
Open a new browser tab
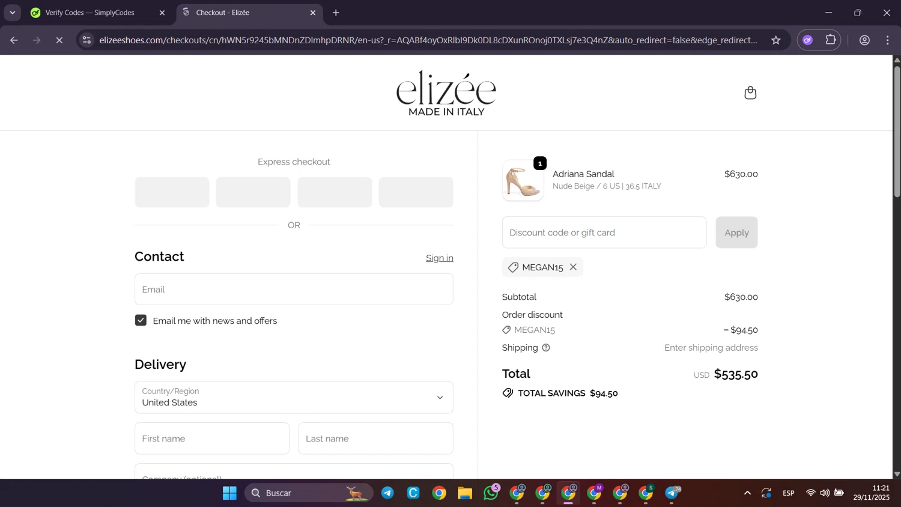tap(336, 13)
